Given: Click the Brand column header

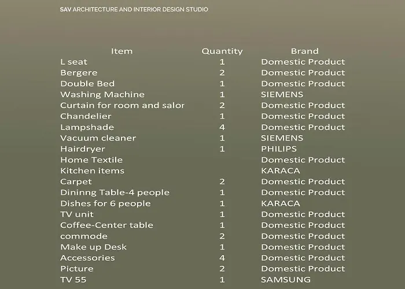Looking at the screenshot, I should coord(304,51).
